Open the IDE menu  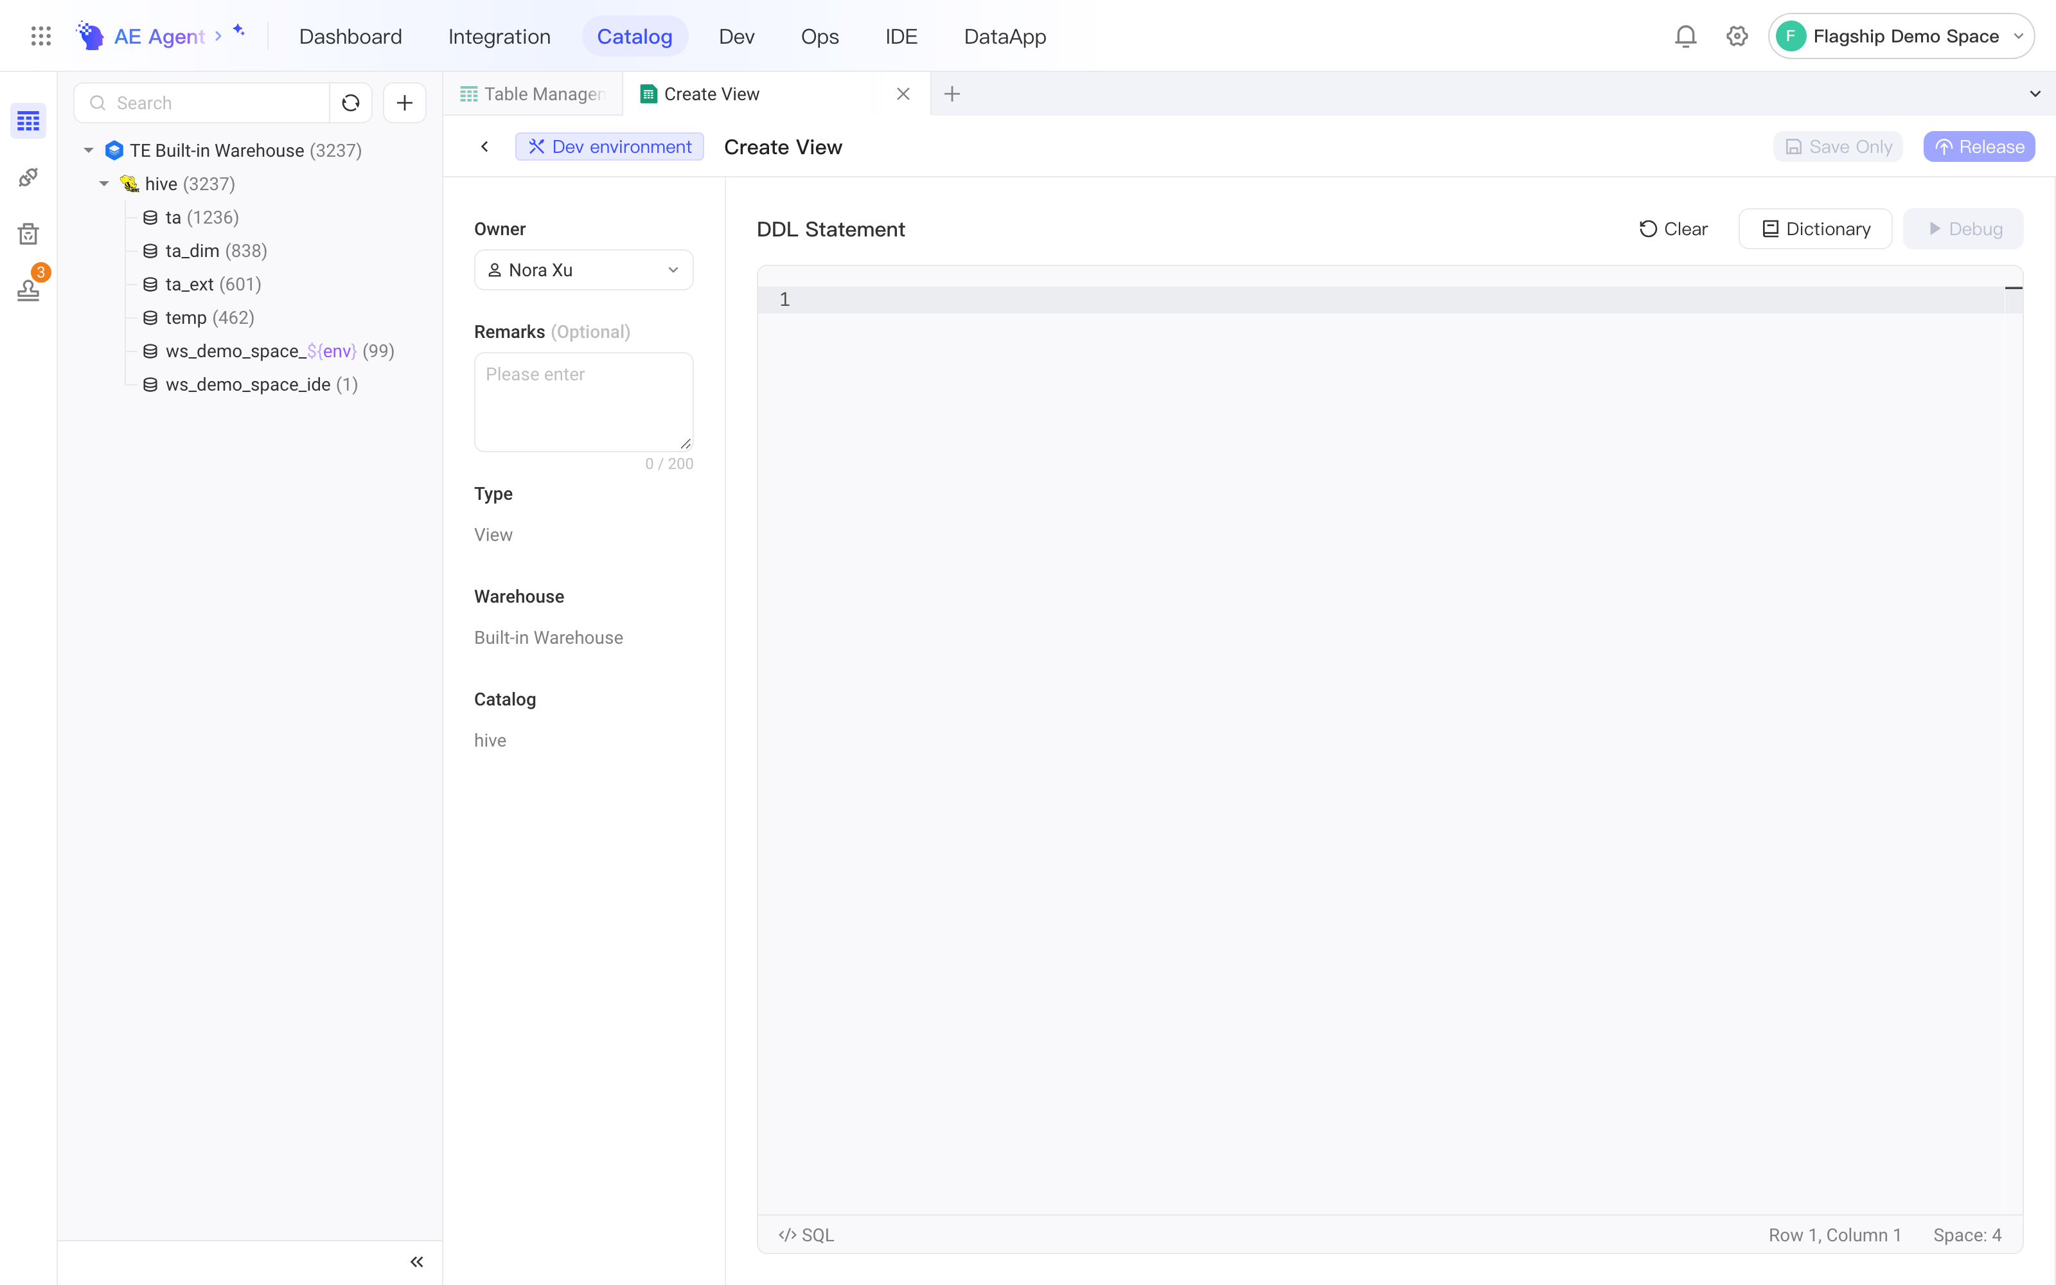[x=901, y=36]
